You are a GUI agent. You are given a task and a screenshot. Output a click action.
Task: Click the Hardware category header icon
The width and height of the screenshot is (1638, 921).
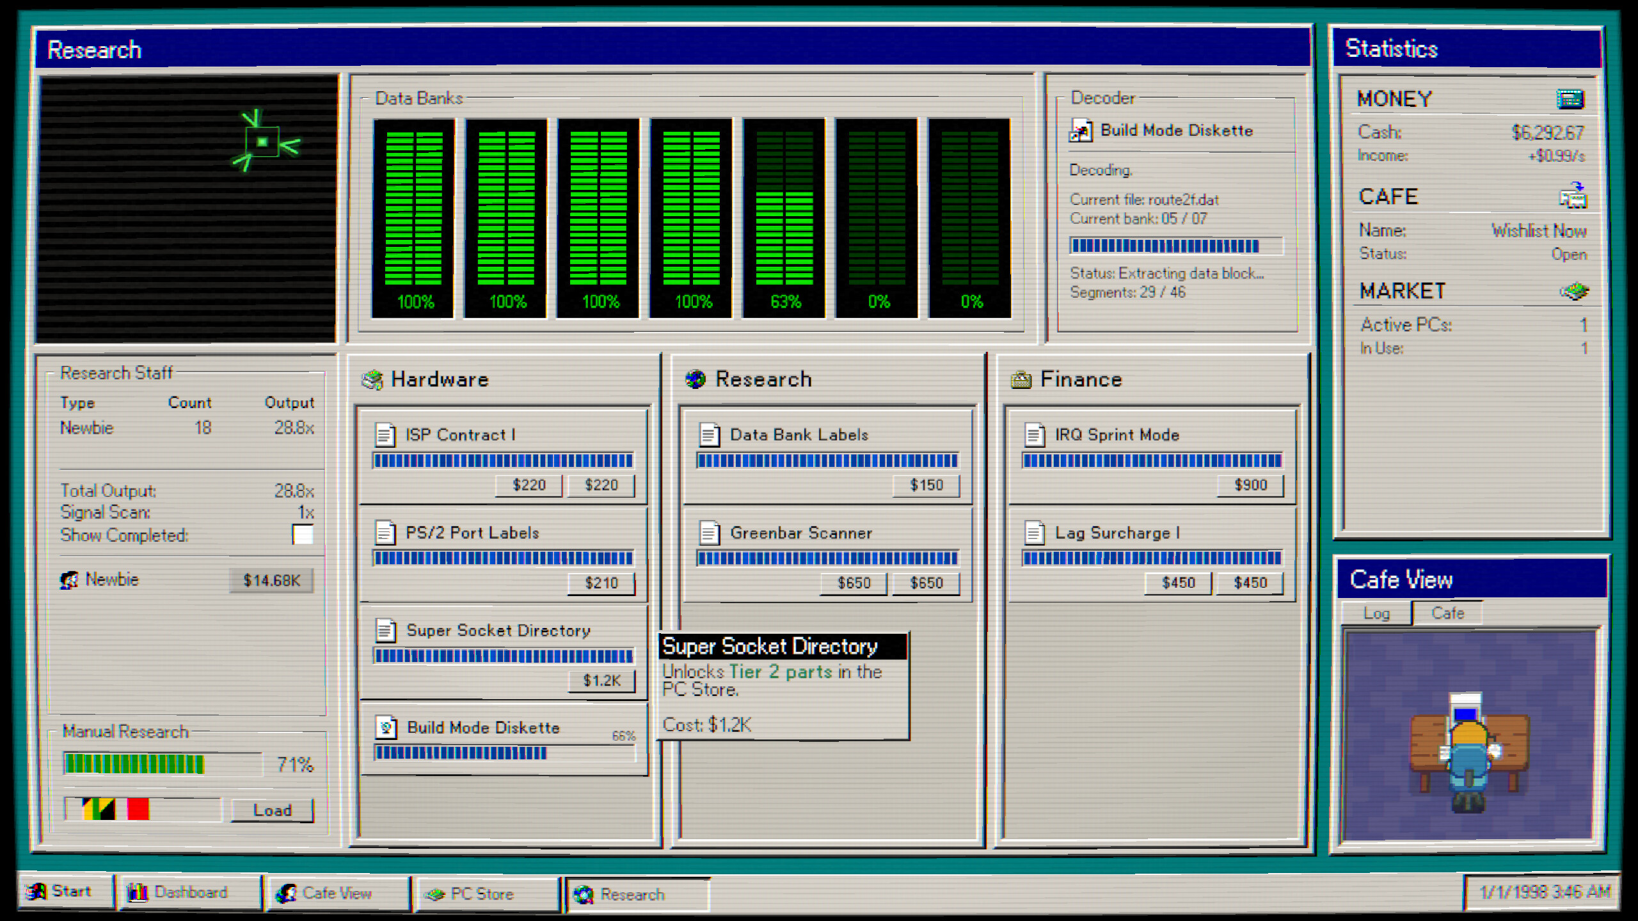pyautogui.click(x=372, y=380)
